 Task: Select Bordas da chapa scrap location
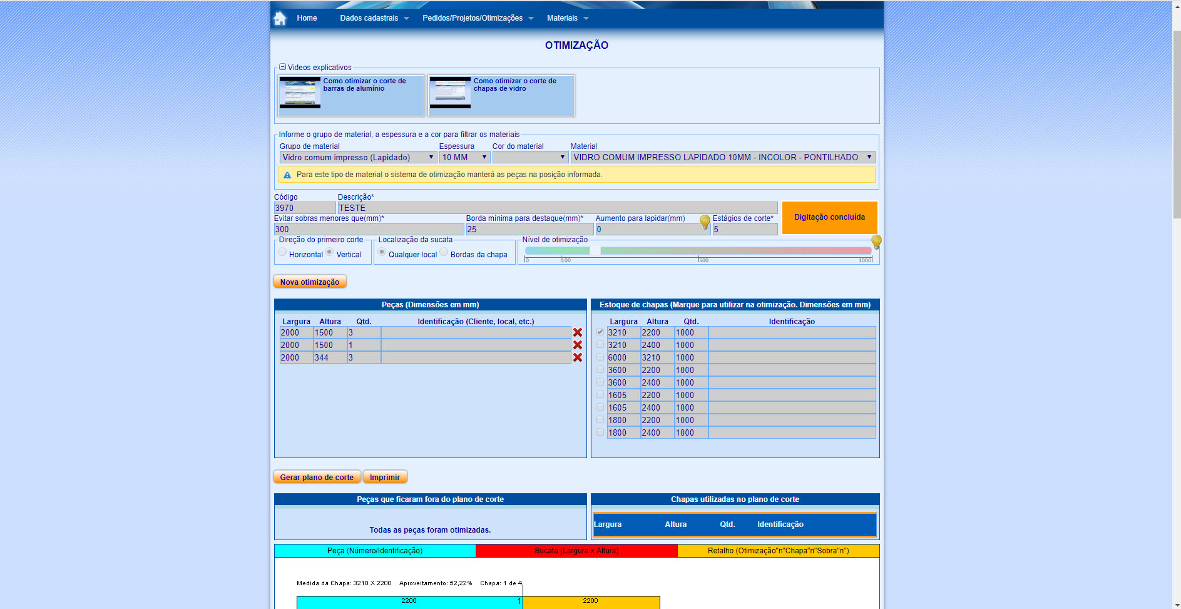pyautogui.click(x=444, y=252)
